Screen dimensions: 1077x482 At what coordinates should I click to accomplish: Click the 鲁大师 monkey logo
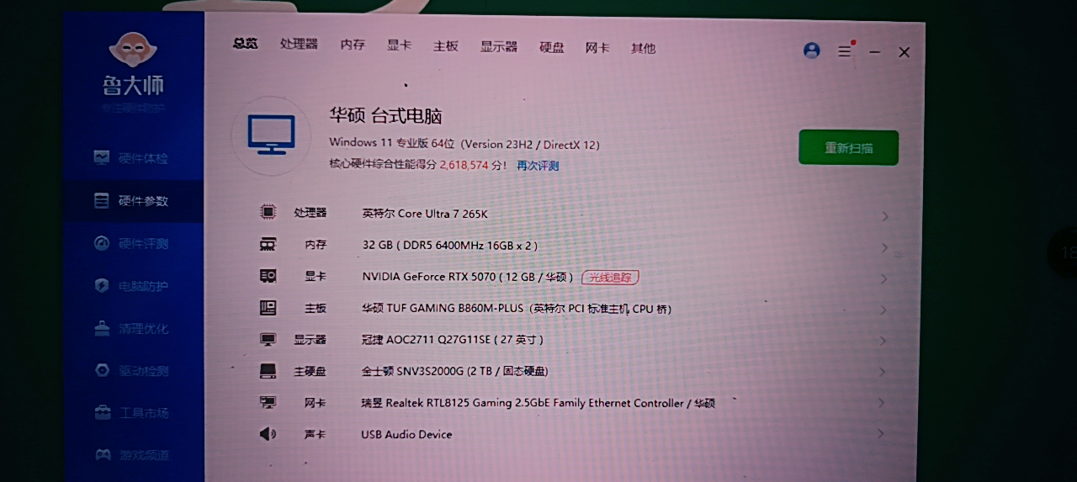134,51
